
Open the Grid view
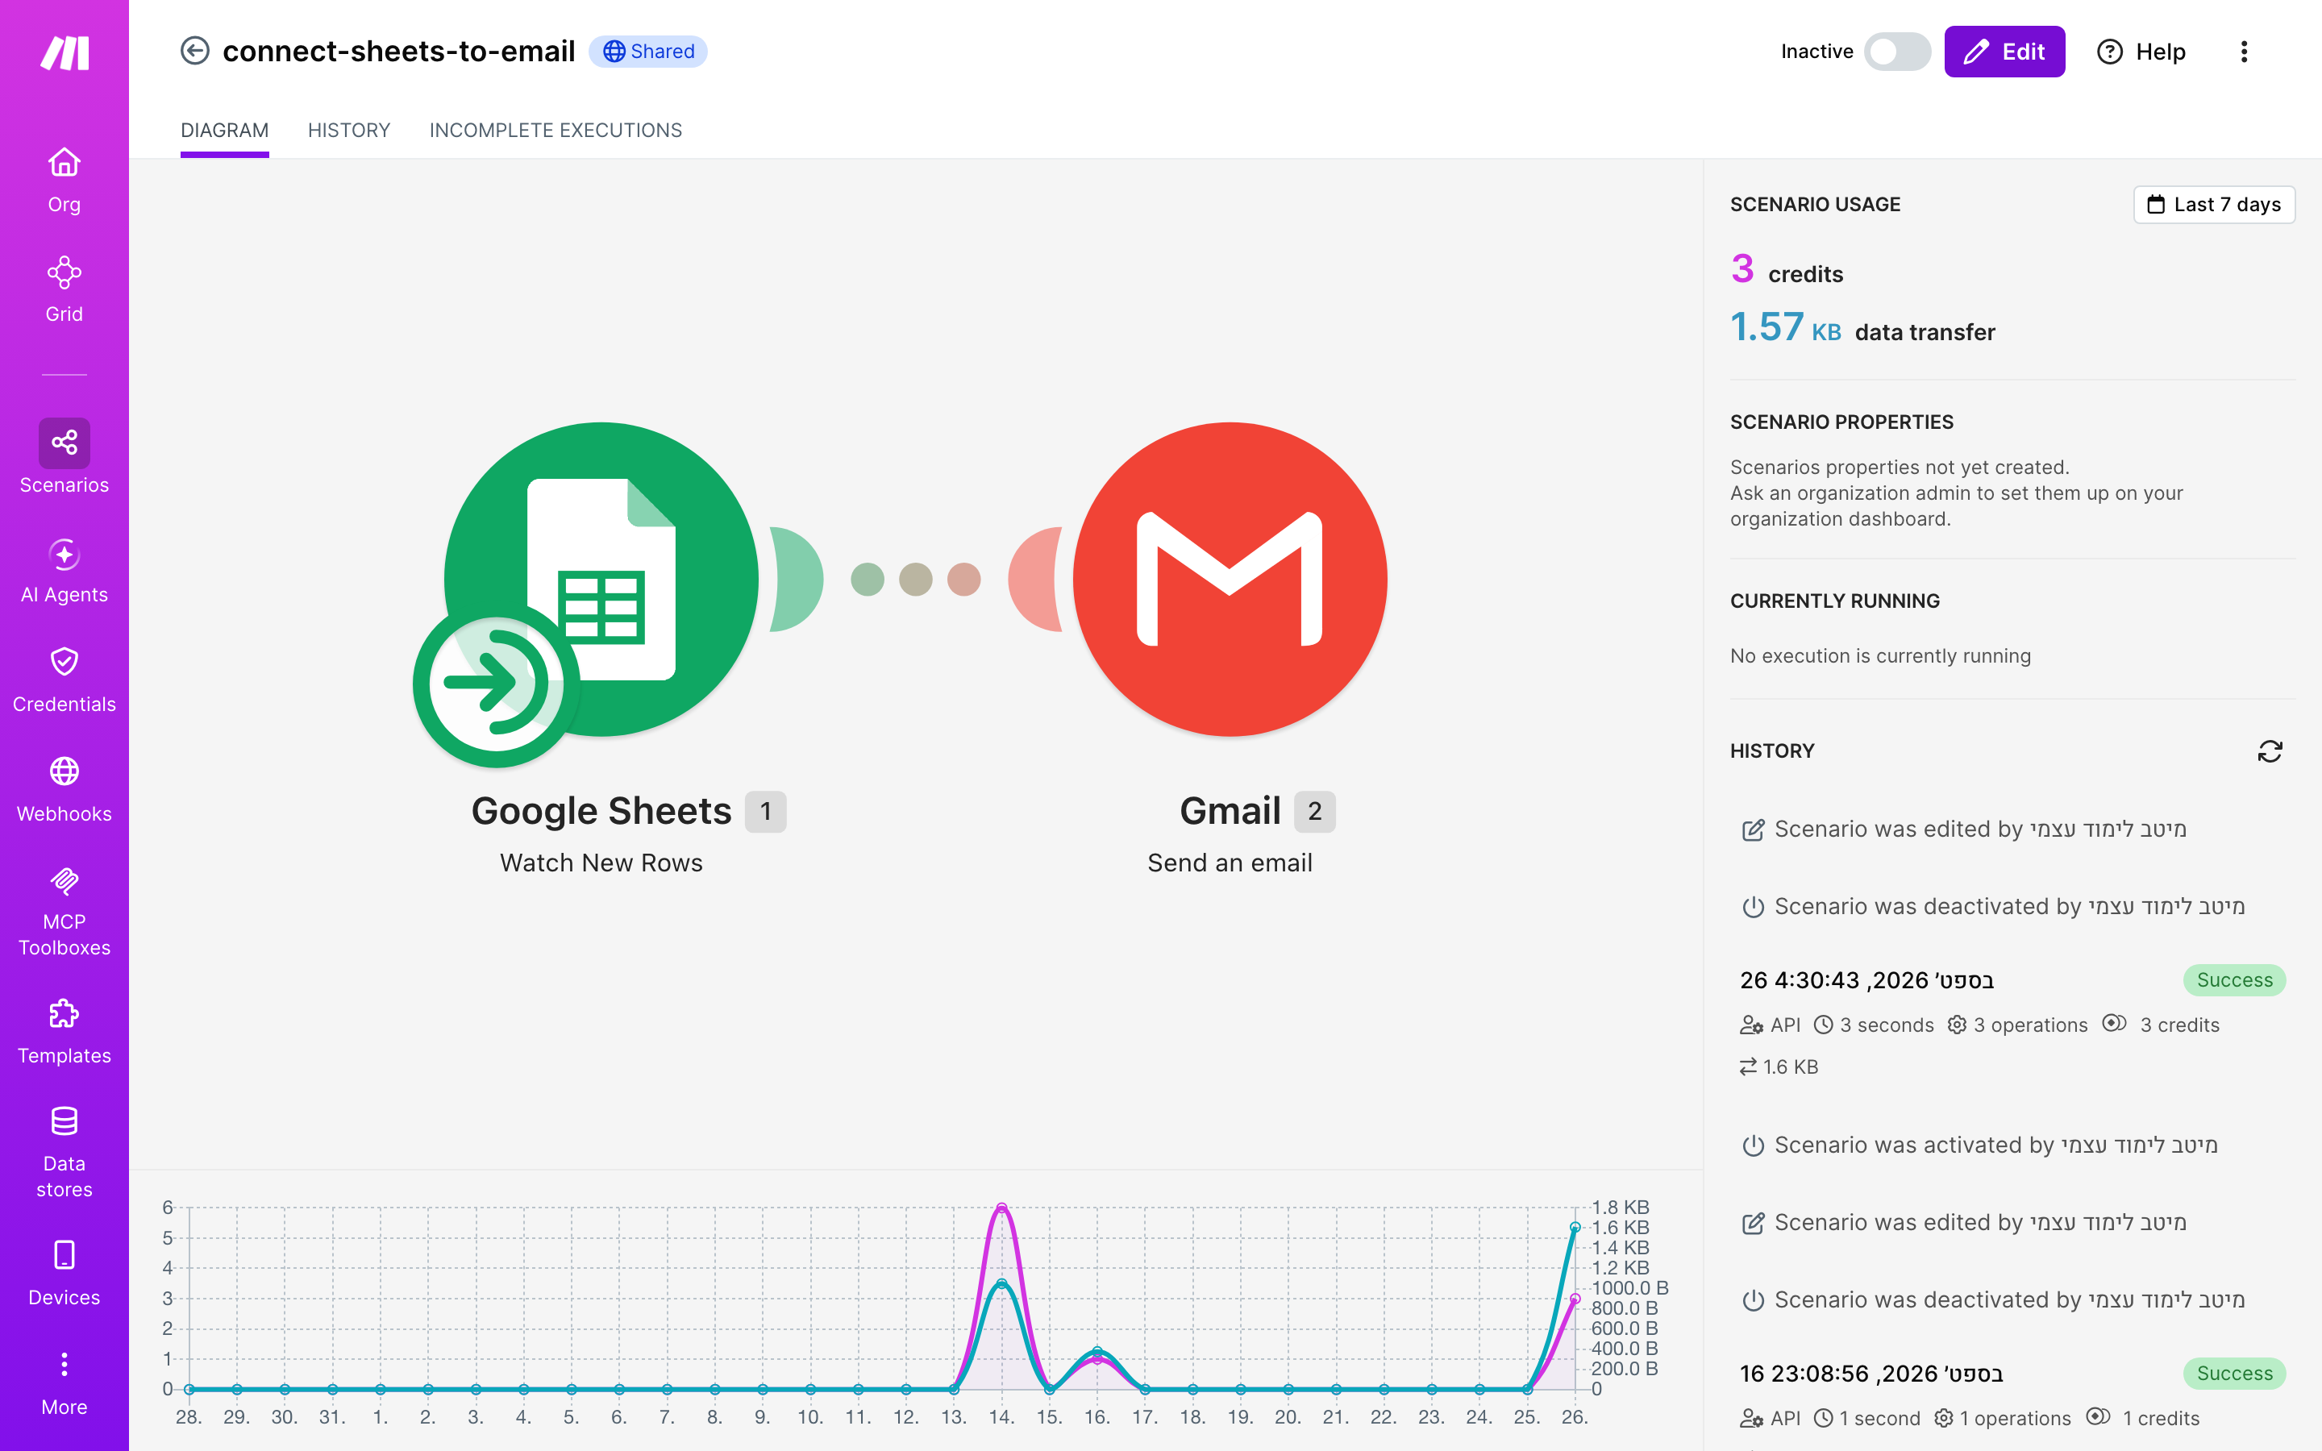pos(64,289)
